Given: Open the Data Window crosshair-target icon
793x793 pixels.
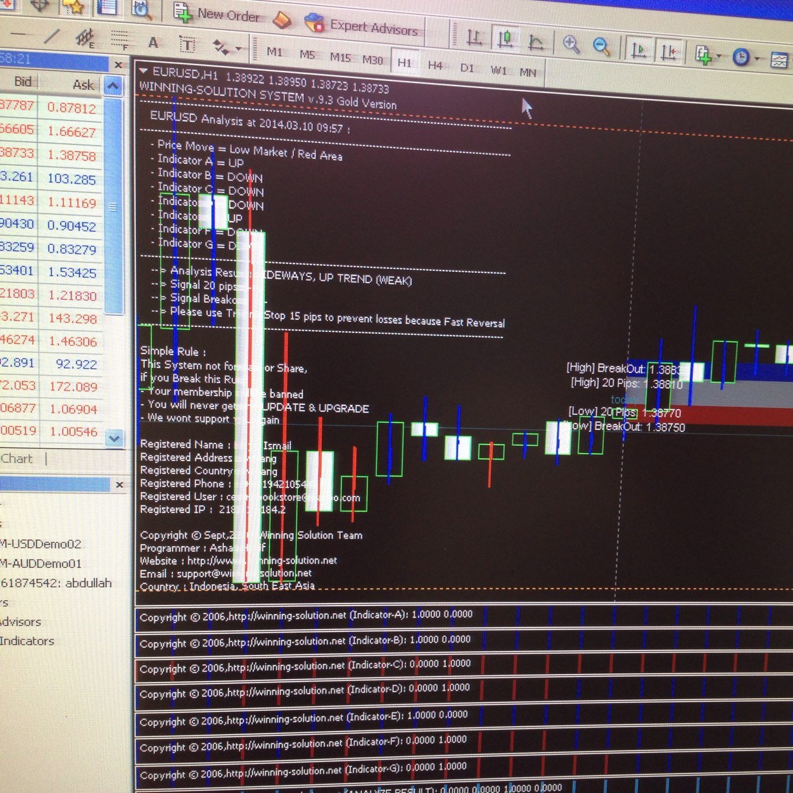Looking at the screenshot, I should 41,5.
